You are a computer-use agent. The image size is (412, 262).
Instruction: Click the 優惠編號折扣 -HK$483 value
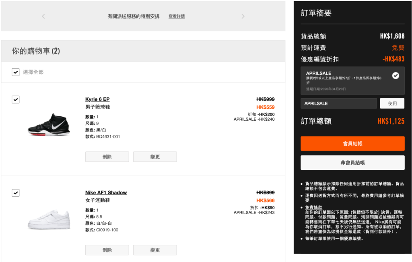[393, 59]
